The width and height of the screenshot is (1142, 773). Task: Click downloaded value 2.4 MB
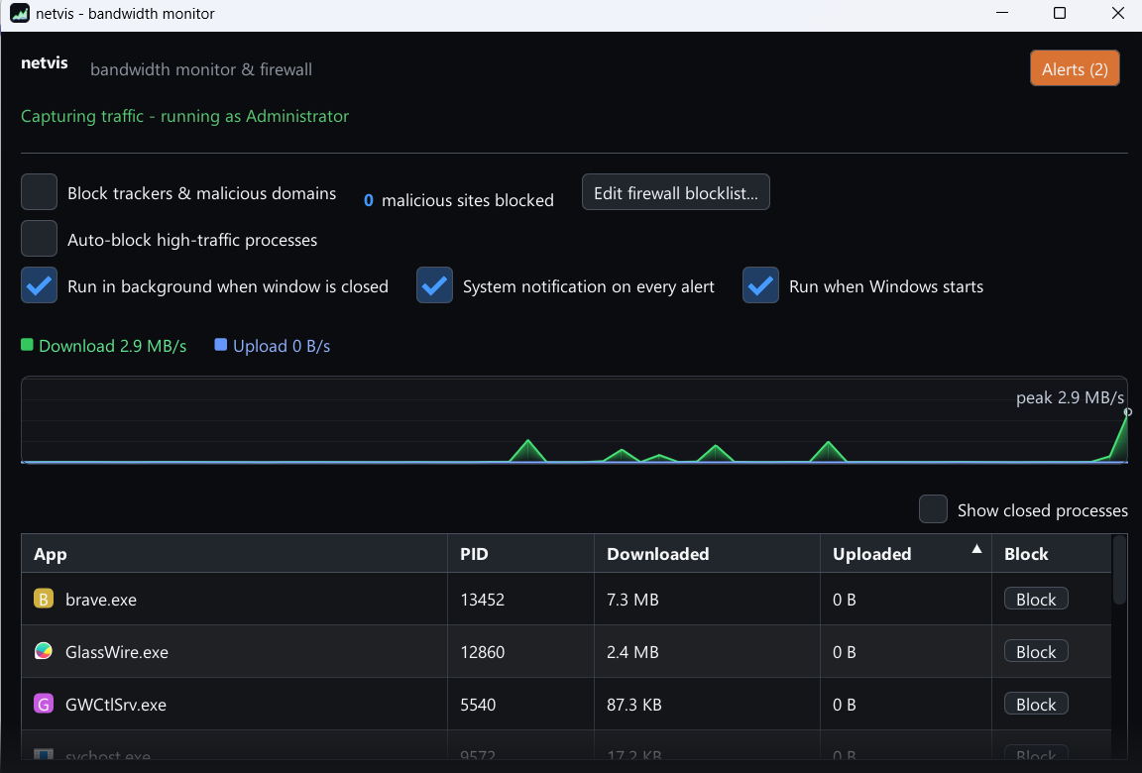click(x=632, y=652)
